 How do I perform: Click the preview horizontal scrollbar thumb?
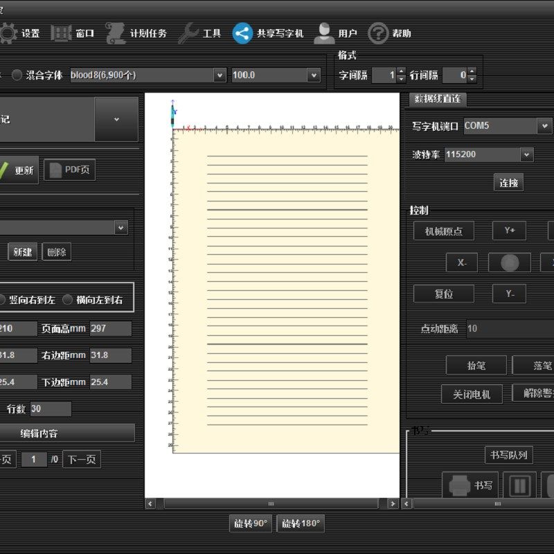pyautogui.click(x=271, y=504)
